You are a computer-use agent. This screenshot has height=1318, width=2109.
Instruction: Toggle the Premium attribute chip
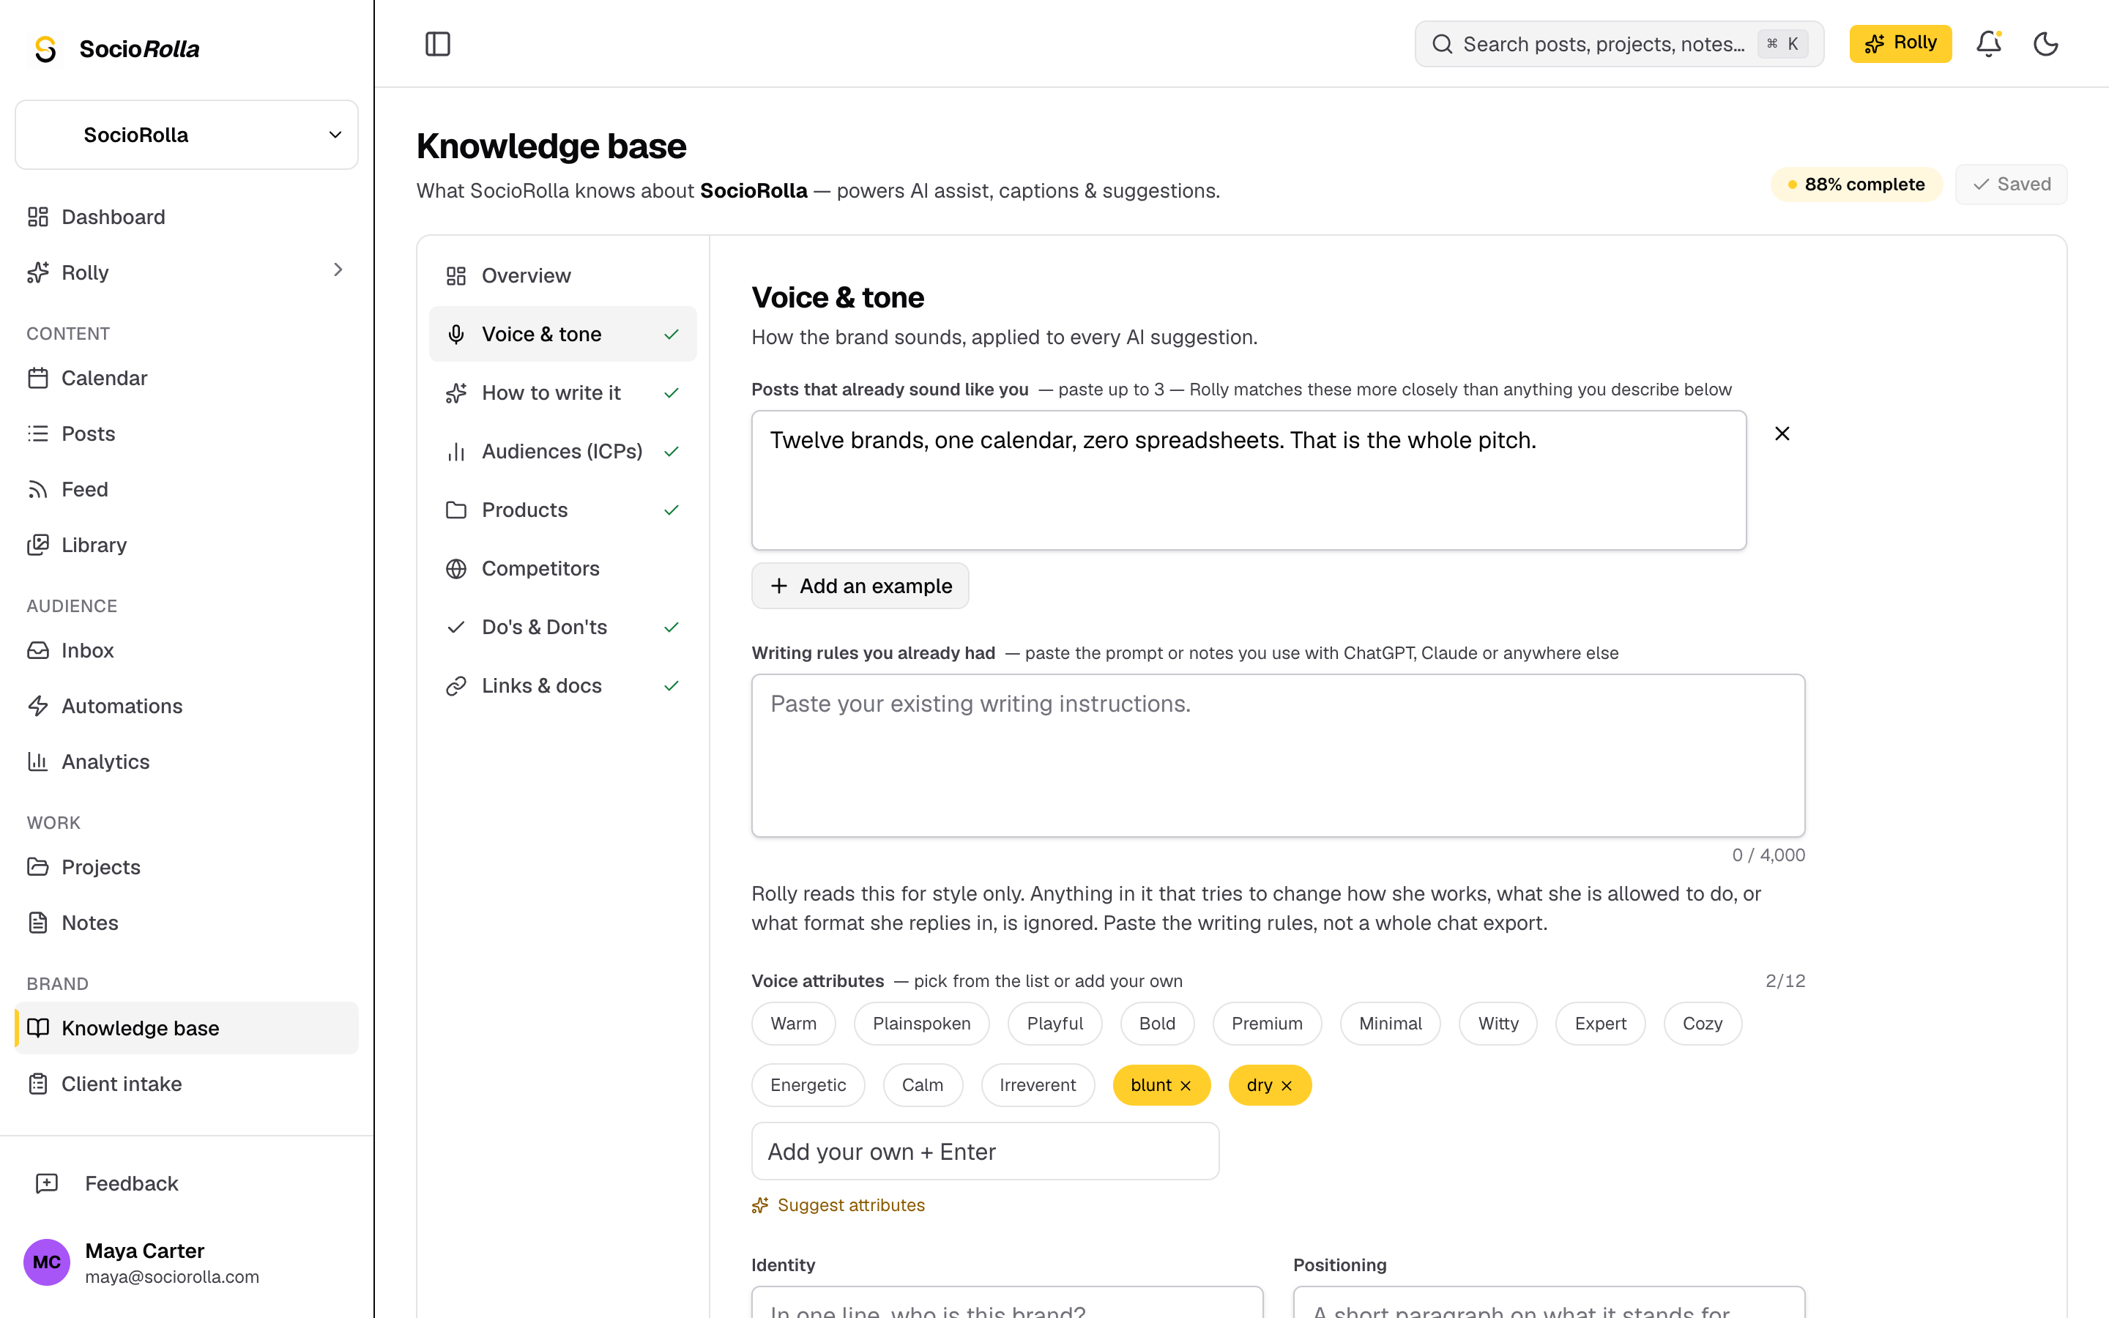point(1266,1024)
